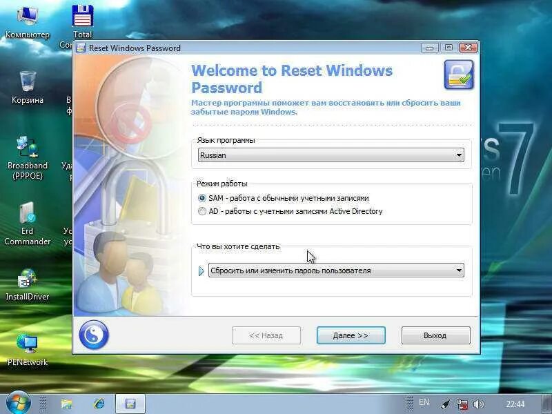
Task: Open the PENetwork desktop icon
Action: (28, 350)
